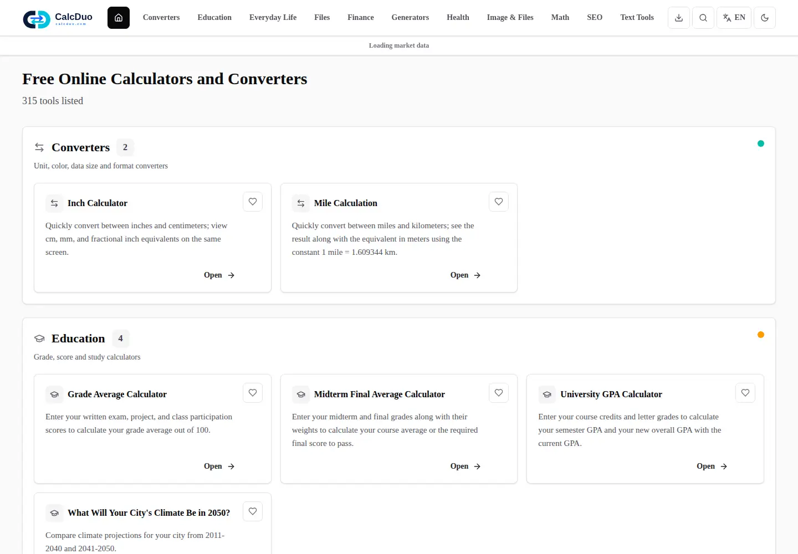Click the Converters section heading
The image size is (798, 554).
pos(81,147)
